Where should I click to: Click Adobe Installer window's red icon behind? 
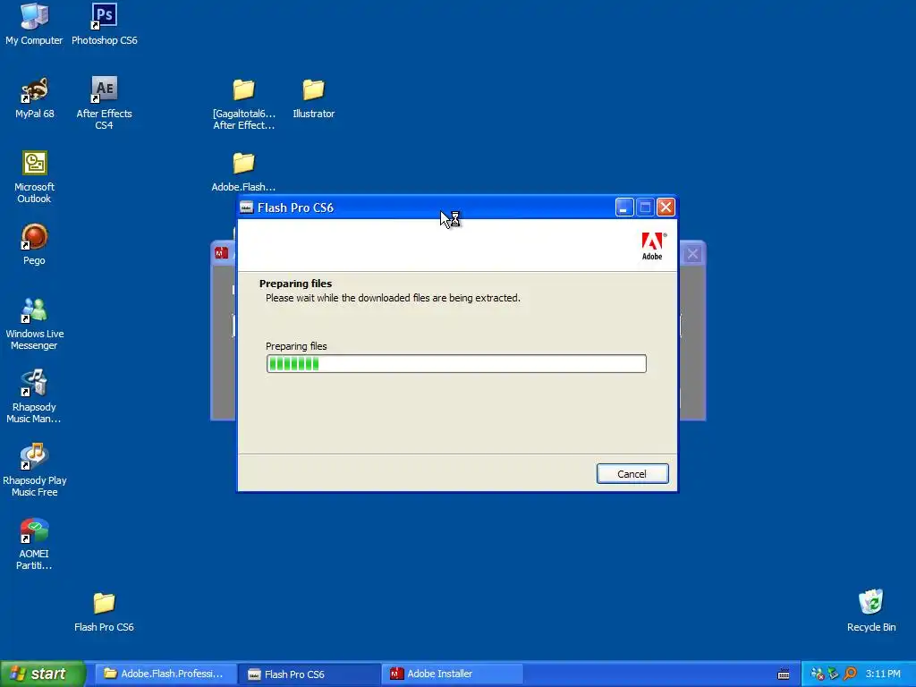click(221, 253)
